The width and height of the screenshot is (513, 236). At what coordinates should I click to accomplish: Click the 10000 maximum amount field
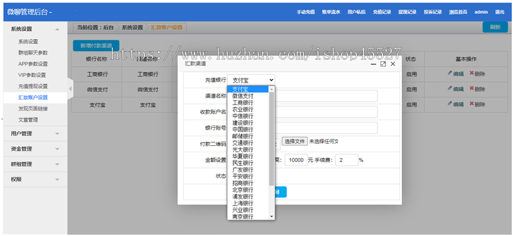pos(297,160)
